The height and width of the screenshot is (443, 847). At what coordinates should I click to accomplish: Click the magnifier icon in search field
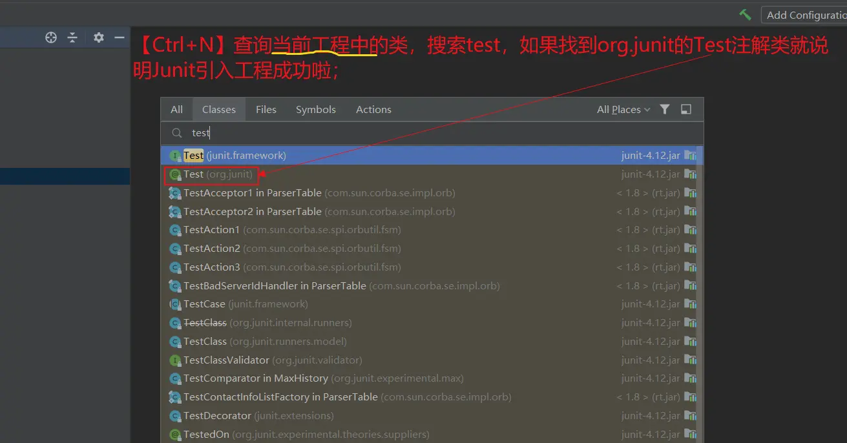(176, 132)
